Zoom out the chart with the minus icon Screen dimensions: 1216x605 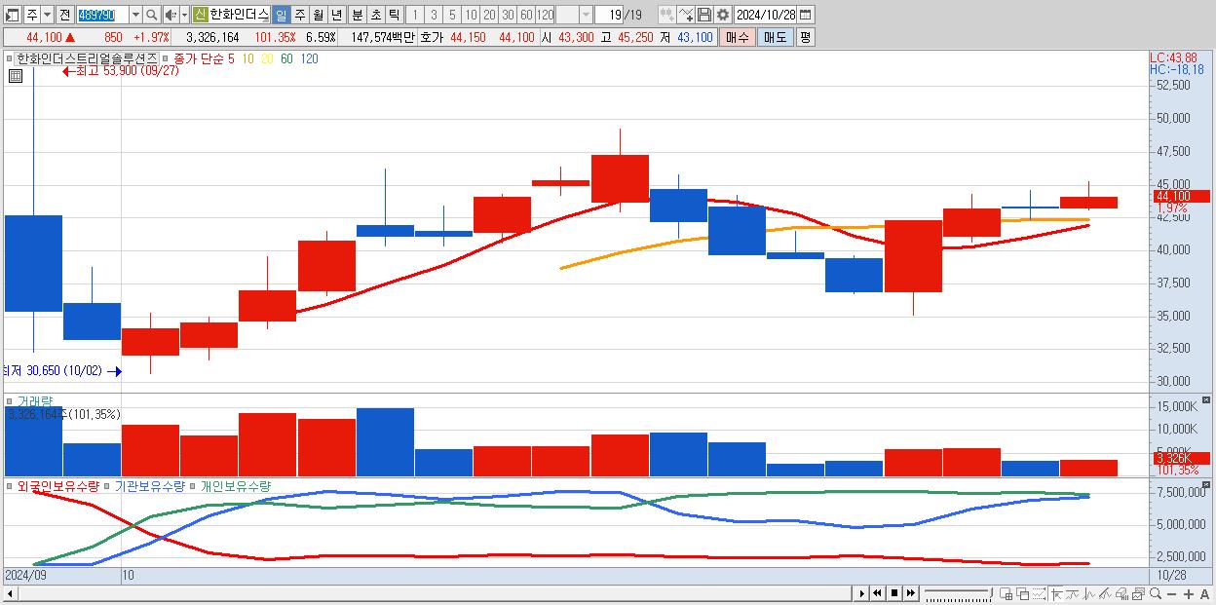(1172, 594)
